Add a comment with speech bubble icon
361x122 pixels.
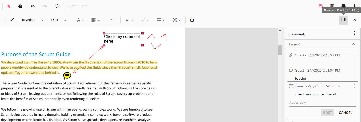click(57, 6)
